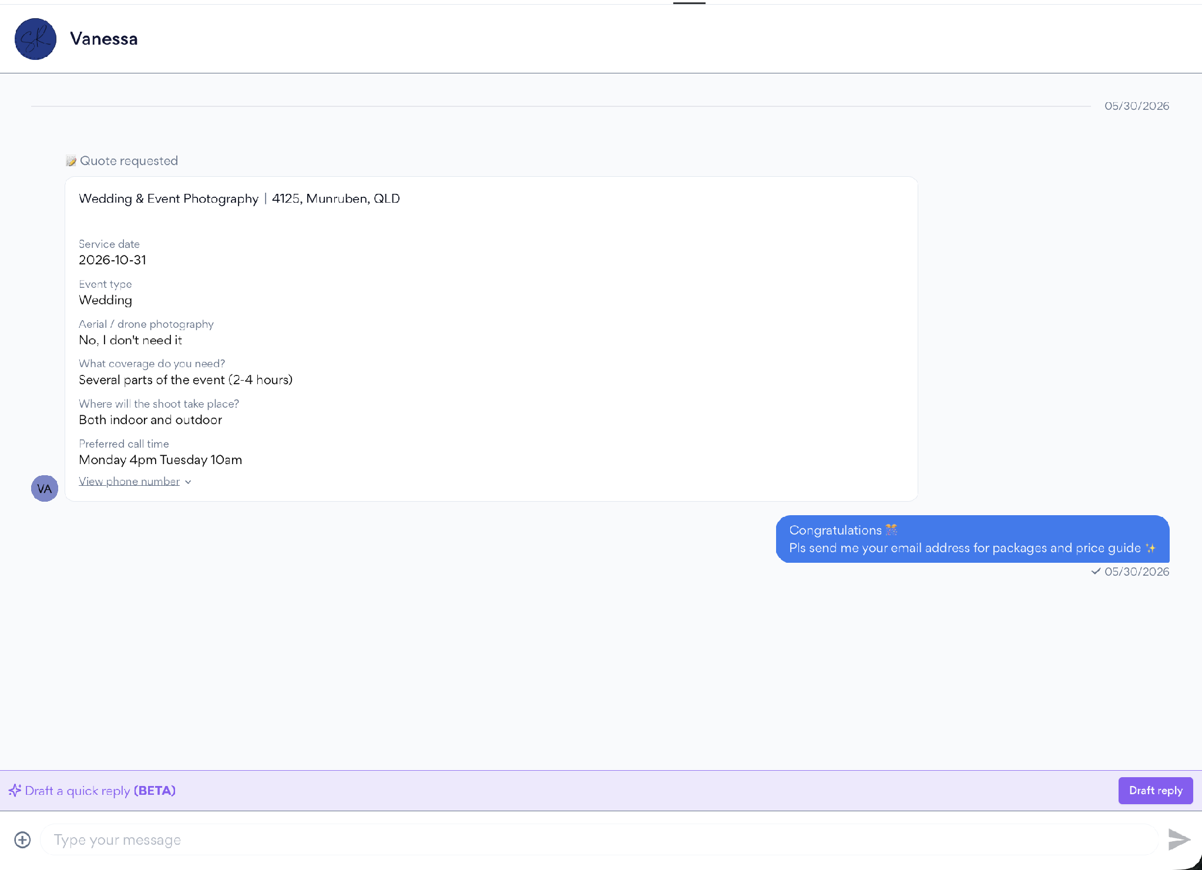Click the Quote requested notepad icon

[x=71, y=161]
